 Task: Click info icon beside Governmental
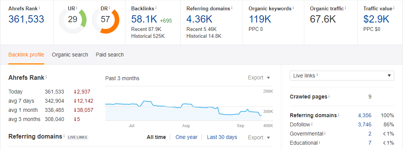(325, 134)
